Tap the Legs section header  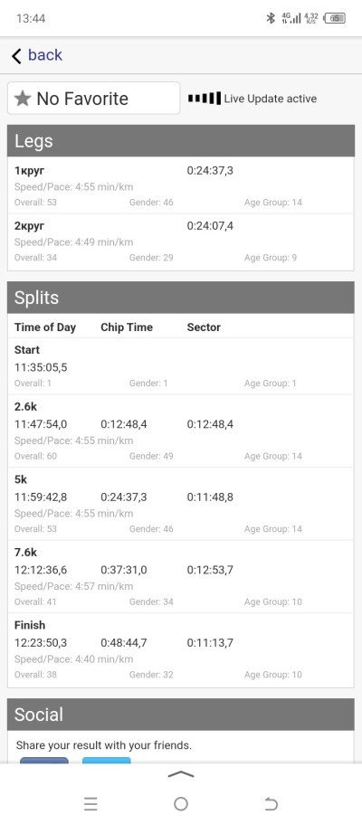pos(181,141)
